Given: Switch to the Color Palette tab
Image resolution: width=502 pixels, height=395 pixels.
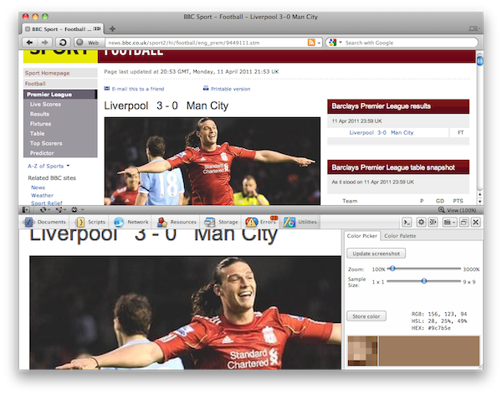Looking at the screenshot, I should pos(400,237).
